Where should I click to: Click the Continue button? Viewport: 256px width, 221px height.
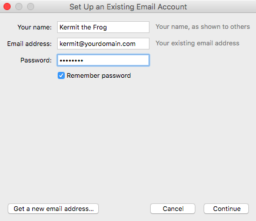pyautogui.click(x=227, y=209)
